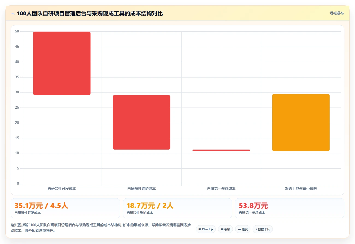Select the 进度 tag chip
This screenshot has width=355, height=244.
[x=242, y=229]
